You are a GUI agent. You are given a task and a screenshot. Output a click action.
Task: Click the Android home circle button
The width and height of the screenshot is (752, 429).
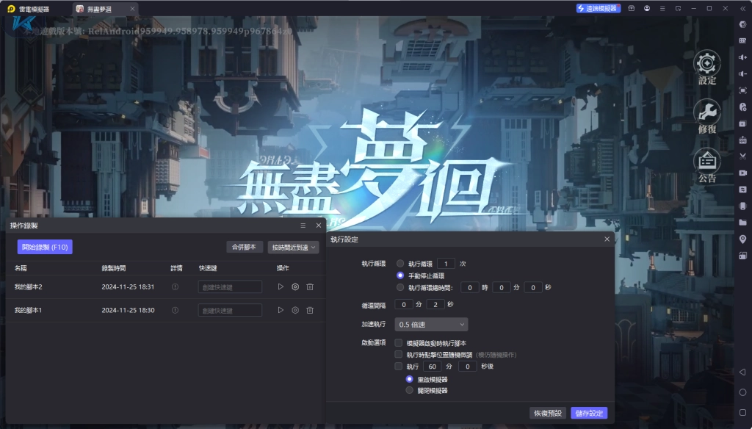point(742,392)
